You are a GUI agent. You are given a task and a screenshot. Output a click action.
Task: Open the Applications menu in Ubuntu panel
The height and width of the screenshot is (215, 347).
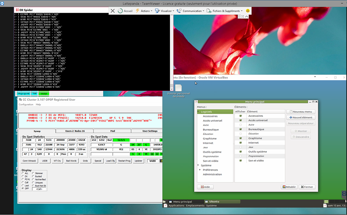[x=176, y=206]
